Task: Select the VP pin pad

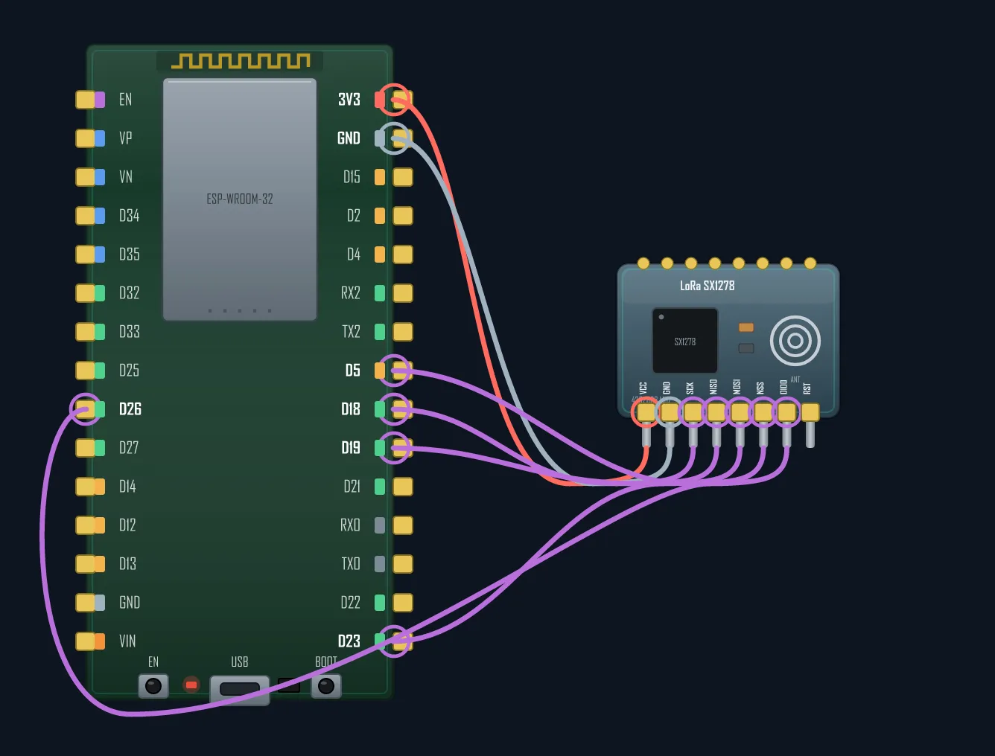Action: tap(86, 138)
